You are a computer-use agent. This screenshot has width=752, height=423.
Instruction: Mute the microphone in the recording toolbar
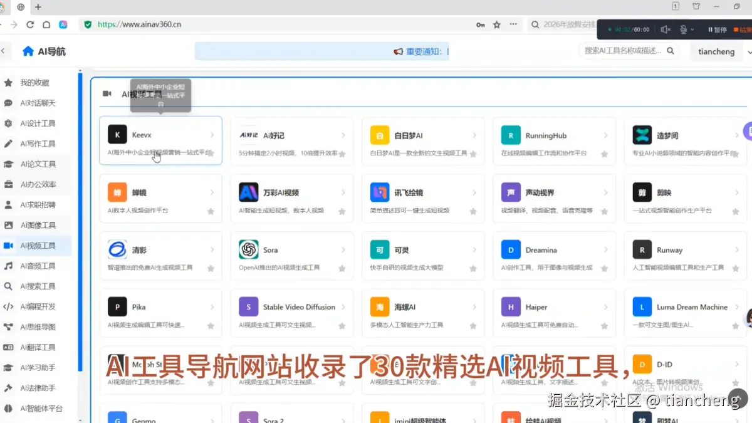(x=684, y=29)
